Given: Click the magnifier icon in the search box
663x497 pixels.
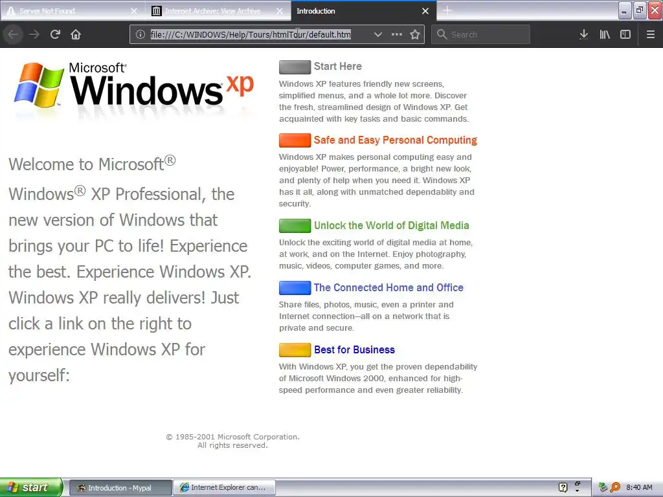Looking at the screenshot, I should 442,34.
